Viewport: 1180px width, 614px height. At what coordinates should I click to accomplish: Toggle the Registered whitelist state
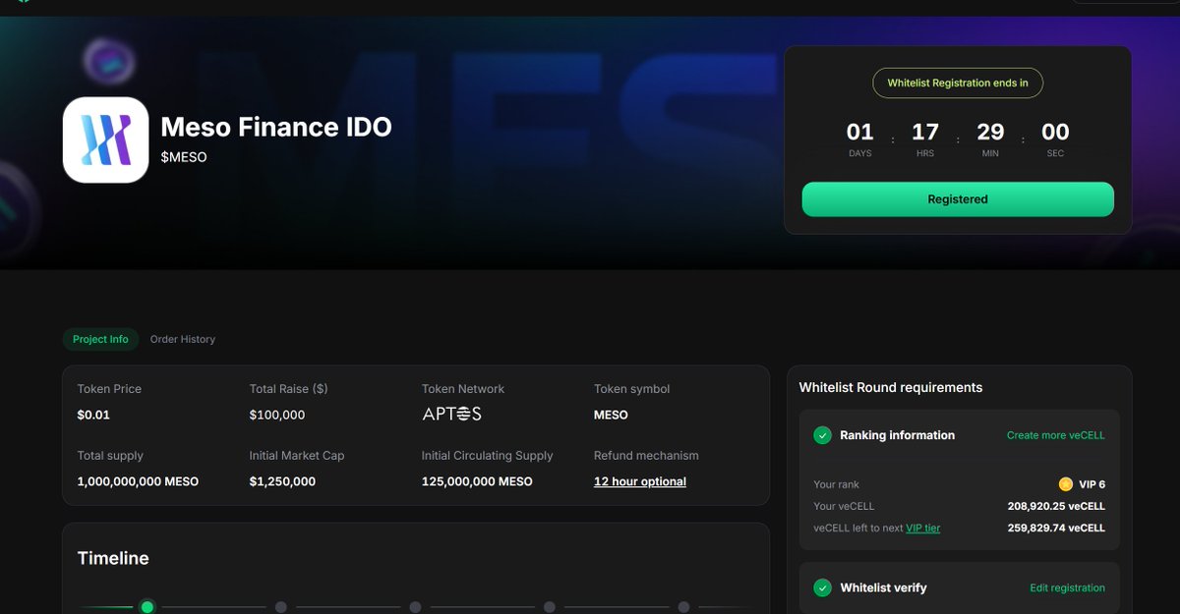[957, 198]
